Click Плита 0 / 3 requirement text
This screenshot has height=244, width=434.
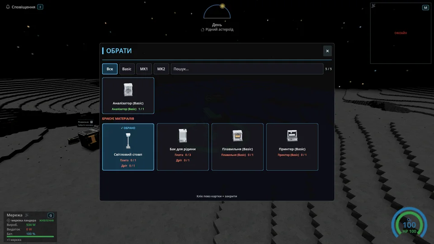183,155
